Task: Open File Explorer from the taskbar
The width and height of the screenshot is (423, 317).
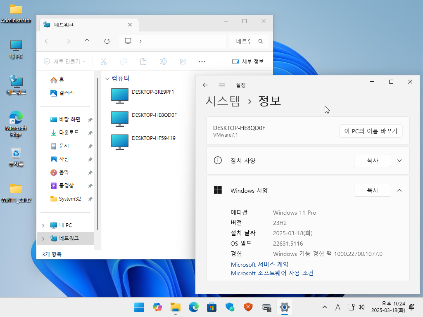Action: coord(175,307)
